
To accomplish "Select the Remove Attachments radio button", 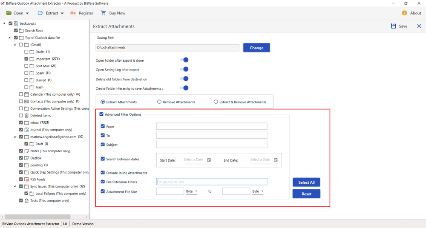I will (x=159, y=102).
